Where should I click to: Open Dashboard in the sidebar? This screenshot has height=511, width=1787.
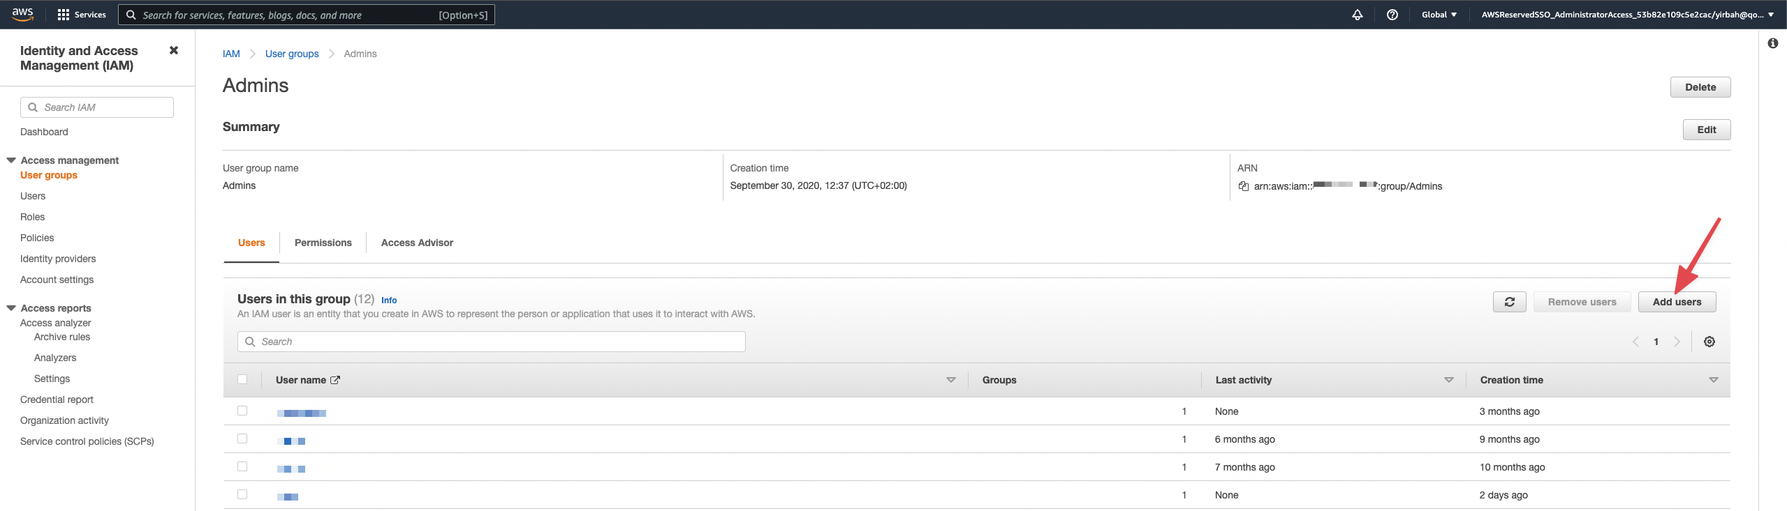tap(44, 132)
